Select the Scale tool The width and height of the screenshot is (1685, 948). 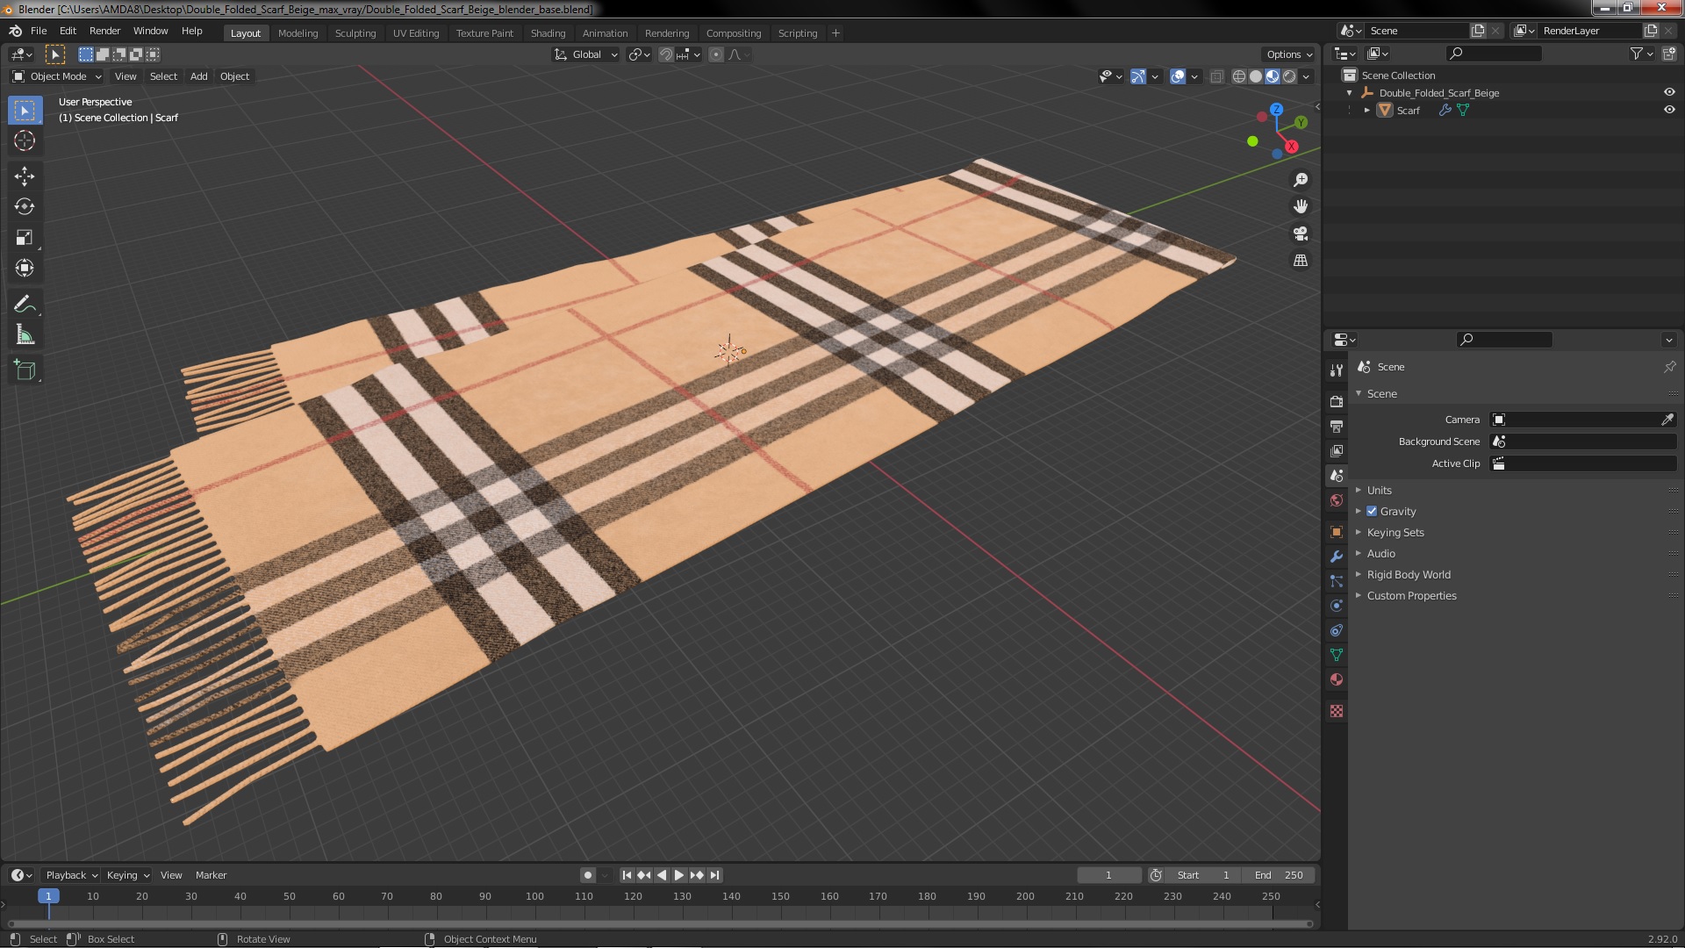25,238
